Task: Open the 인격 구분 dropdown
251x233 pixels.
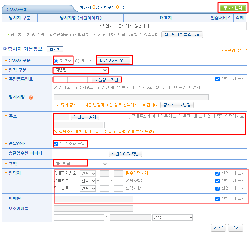Action: pos(81,70)
